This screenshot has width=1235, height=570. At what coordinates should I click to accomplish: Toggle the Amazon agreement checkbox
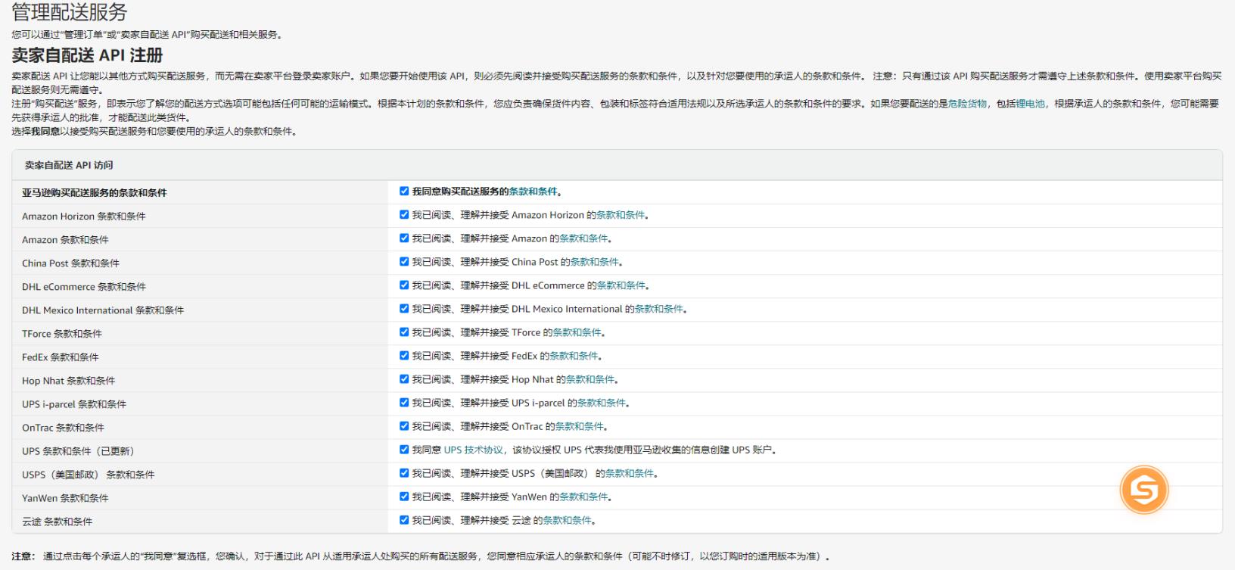[404, 238]
